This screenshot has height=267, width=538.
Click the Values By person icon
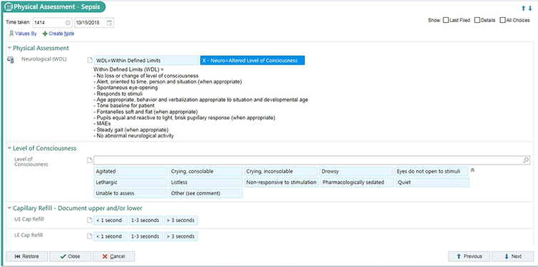(x=11, y=33)
